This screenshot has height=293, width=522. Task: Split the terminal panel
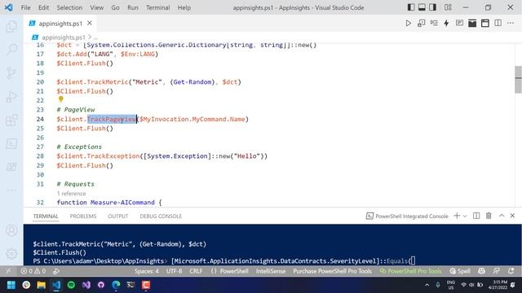click(476, 216)
